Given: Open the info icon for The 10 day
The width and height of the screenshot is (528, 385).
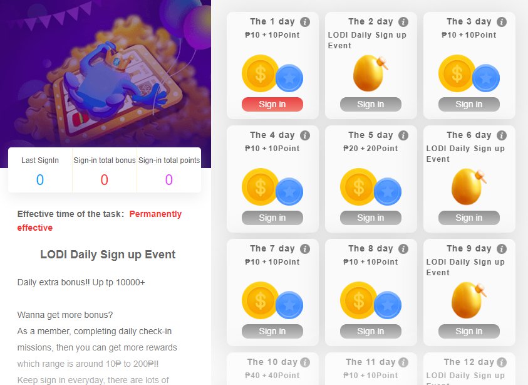Looking at the screenshot, I should click(x=305, y=362).
